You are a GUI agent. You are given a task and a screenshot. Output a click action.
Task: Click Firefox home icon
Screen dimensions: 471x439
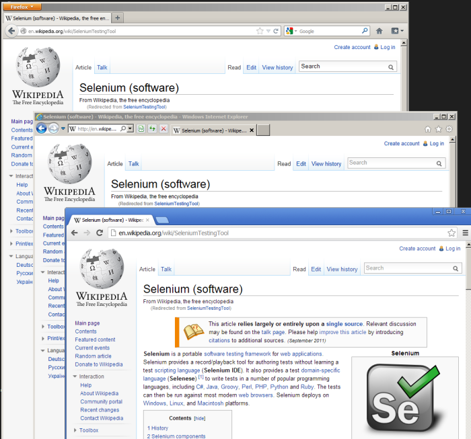379,31
